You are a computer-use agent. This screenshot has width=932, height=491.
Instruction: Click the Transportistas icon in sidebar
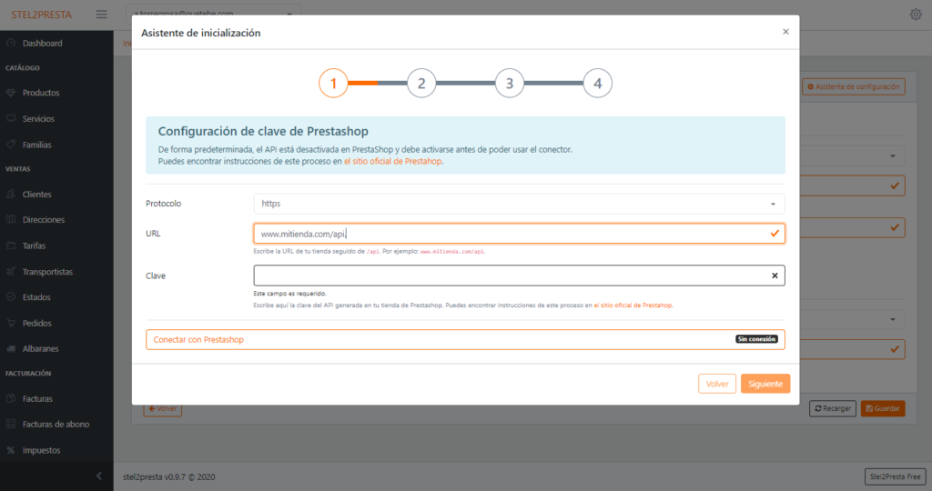[x=11, y=272]
